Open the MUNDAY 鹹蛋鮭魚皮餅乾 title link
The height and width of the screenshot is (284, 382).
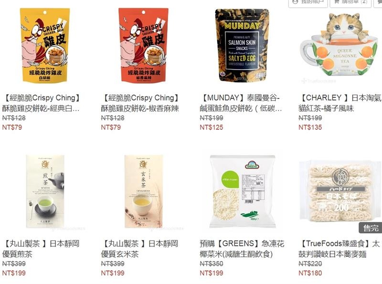[x=241, y=103]
